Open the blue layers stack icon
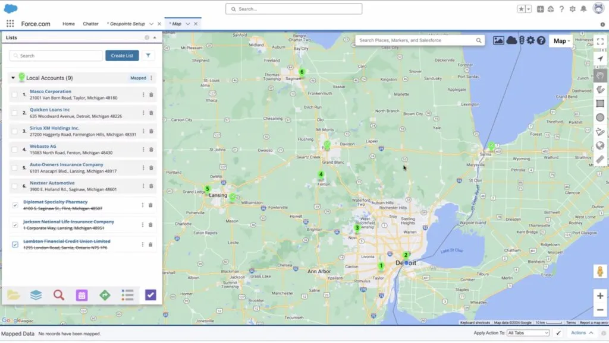Viewport: 609px width, 343px height. tap(36, 295)
